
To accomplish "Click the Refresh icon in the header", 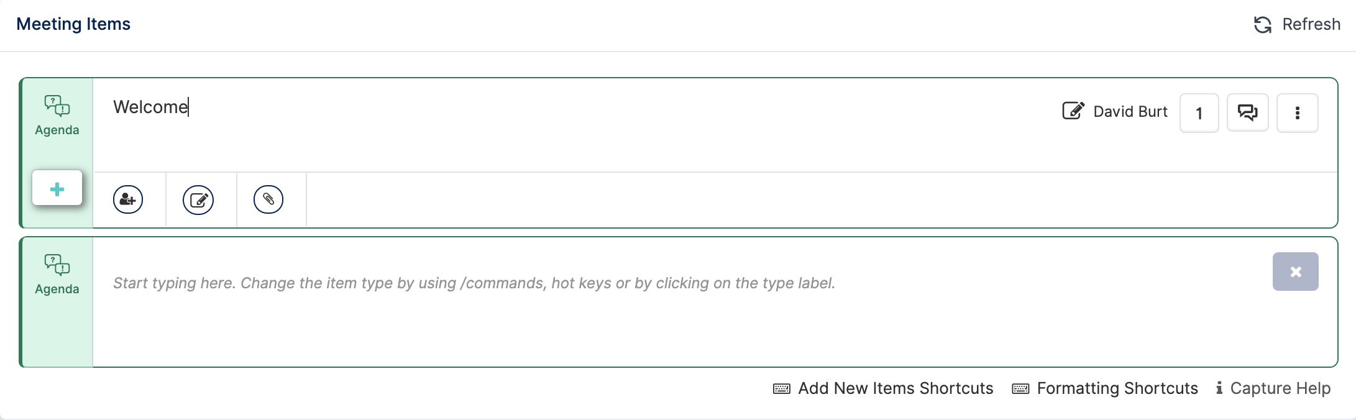I will coord(1263,25).
